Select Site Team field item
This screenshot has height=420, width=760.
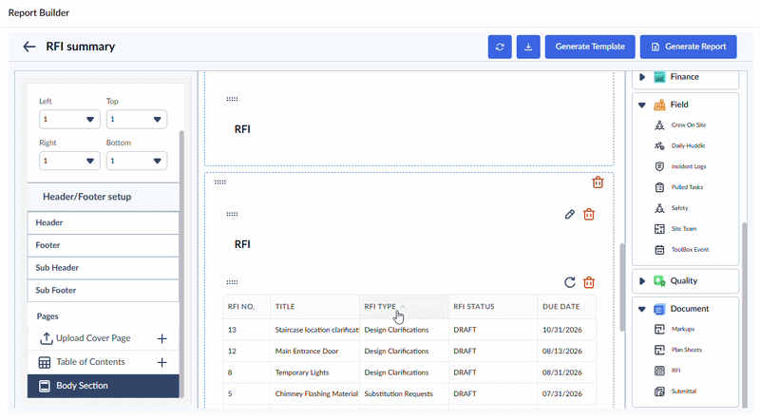point(675,229)
